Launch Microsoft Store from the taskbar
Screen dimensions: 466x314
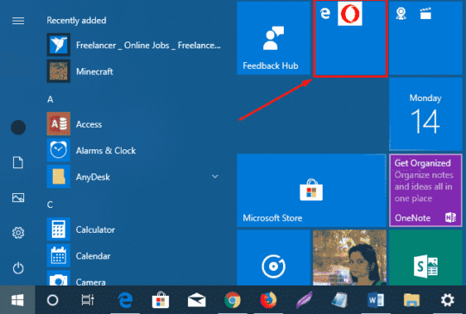pos(161,300)
